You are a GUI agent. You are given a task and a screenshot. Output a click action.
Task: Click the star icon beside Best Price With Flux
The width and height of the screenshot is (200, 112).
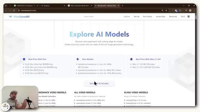(x=24, y=59)
